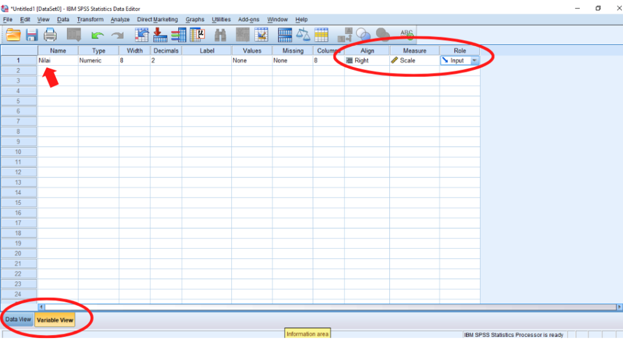Click the Name column header

(58, 51)
